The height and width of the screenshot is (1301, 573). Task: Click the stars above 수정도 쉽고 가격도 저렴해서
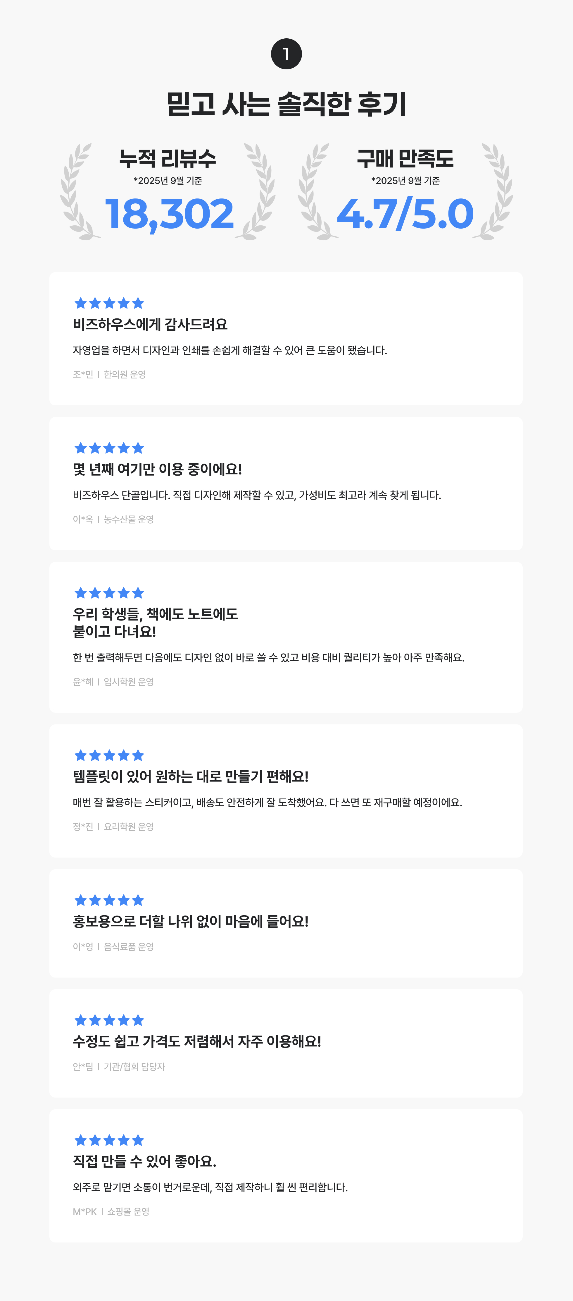(109, 1020)
